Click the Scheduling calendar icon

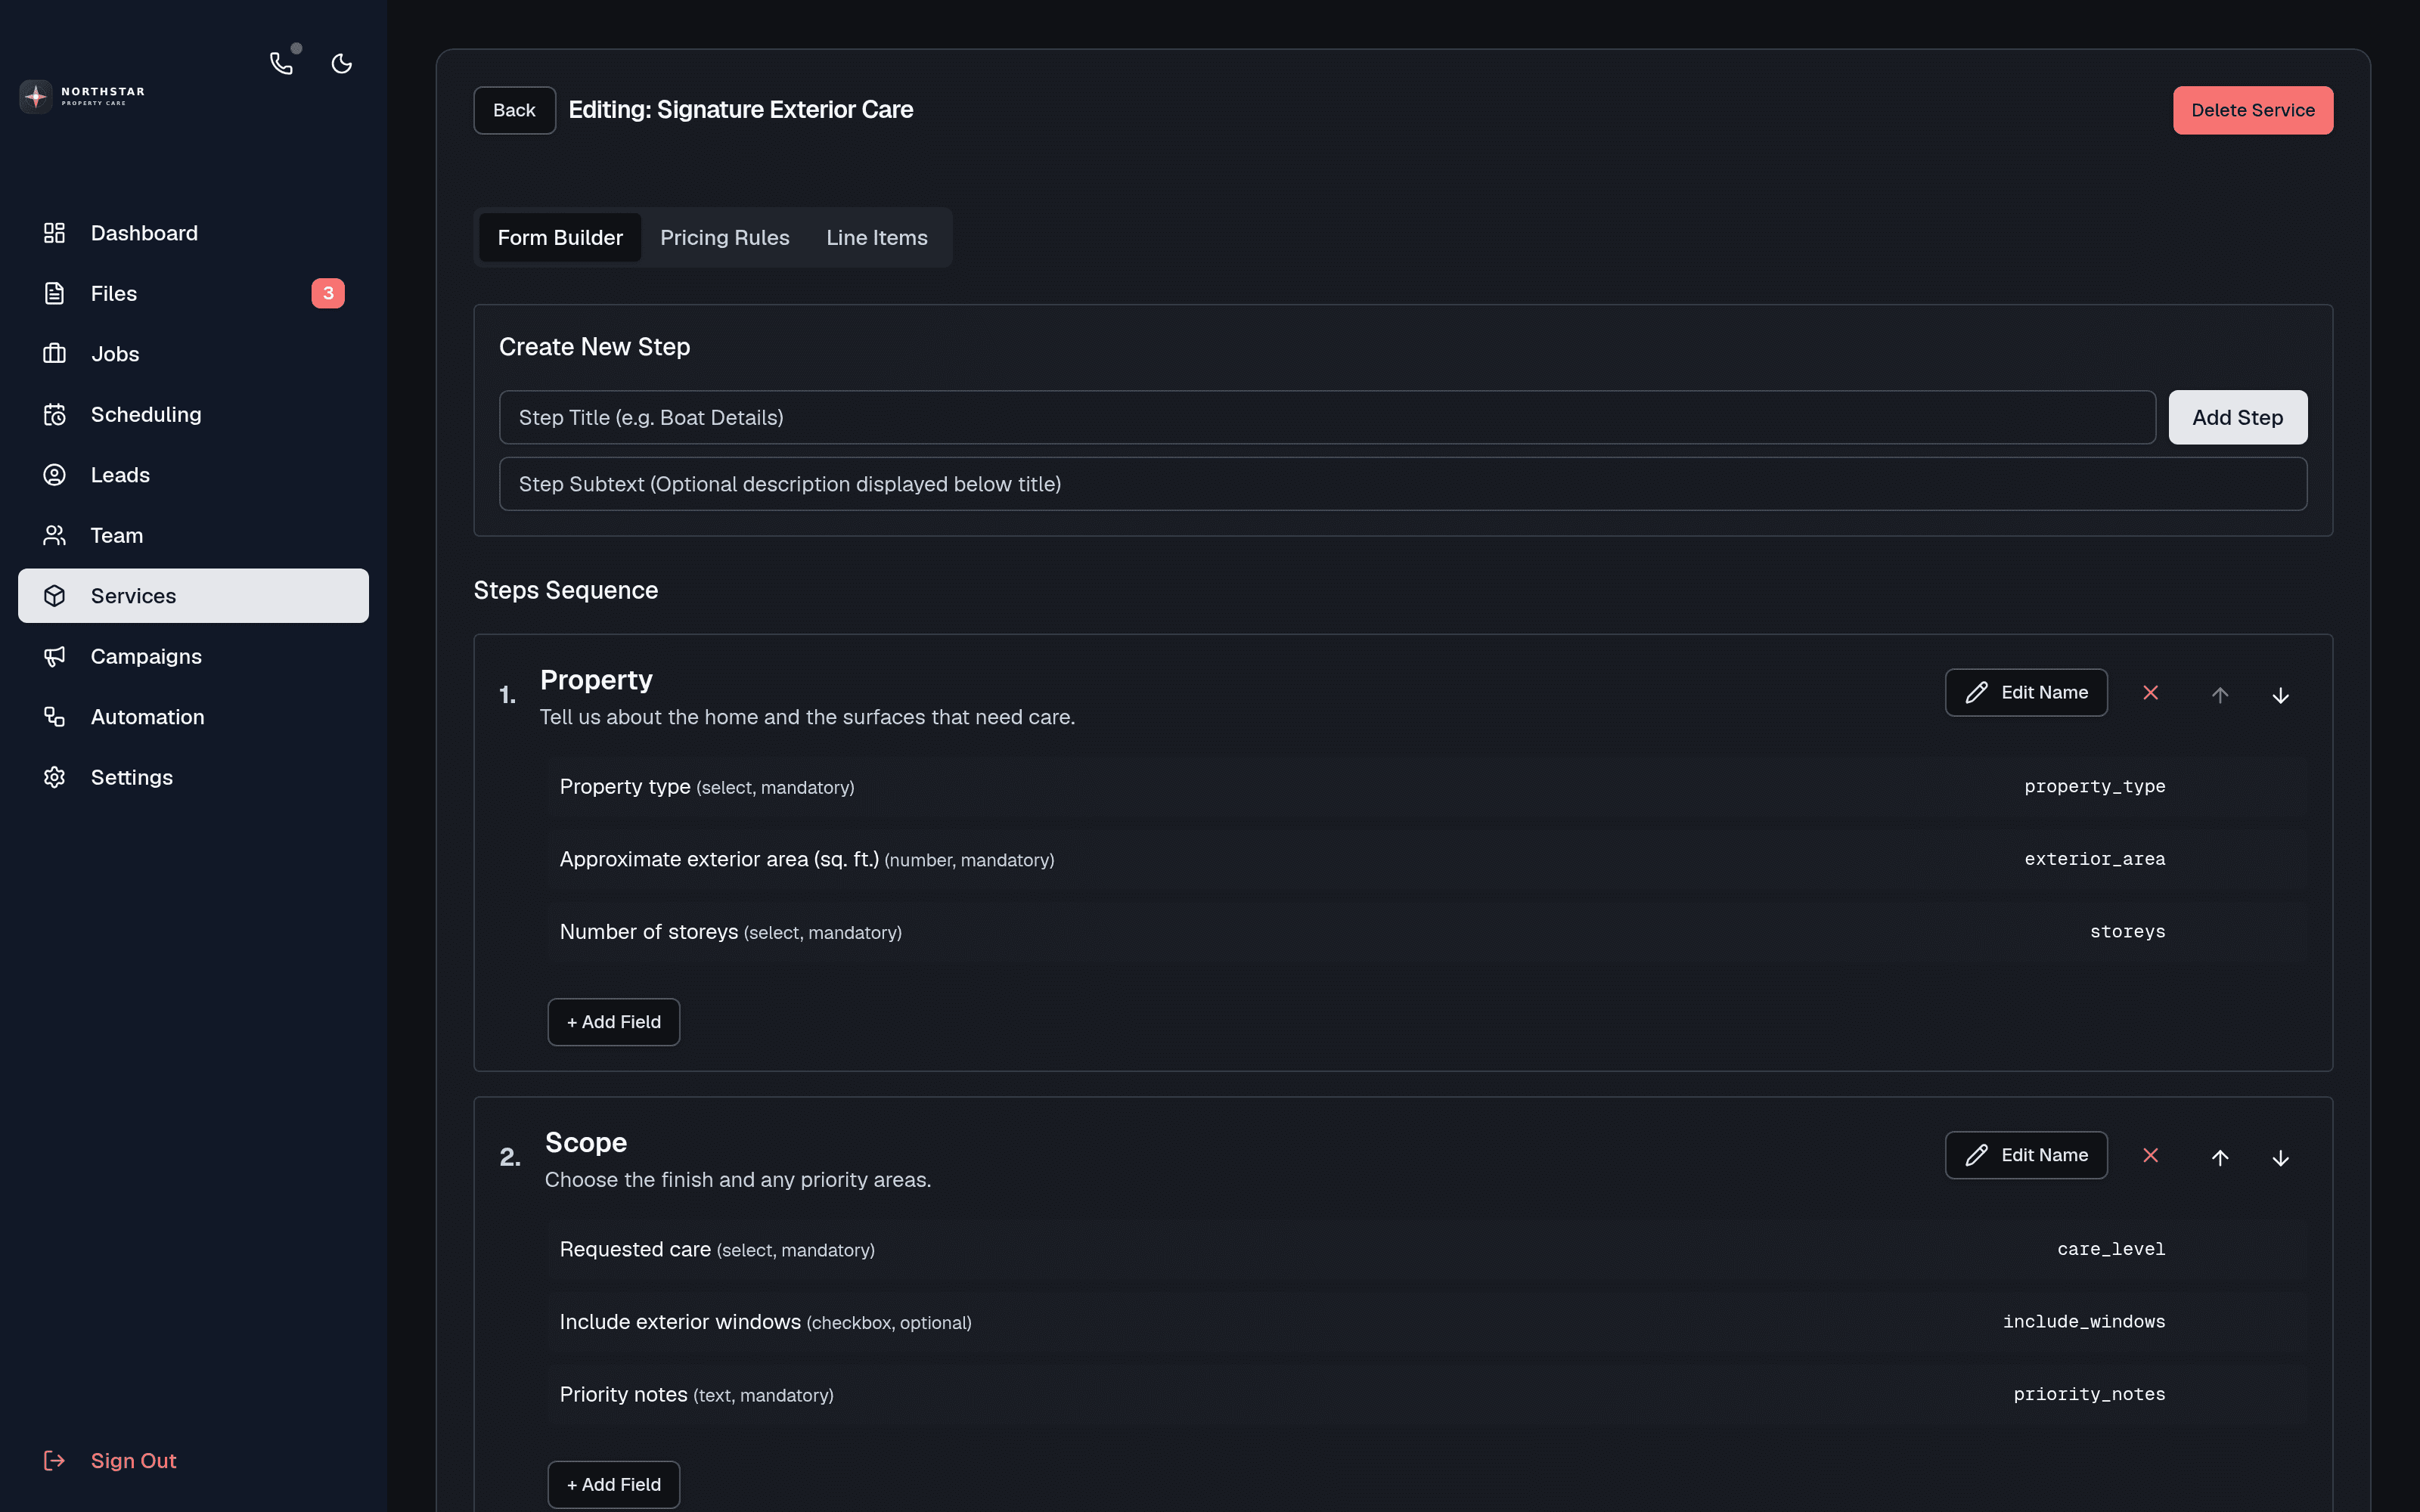point(54,415)
